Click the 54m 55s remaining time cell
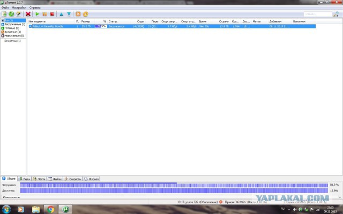The height and width of the screenshot is (214, 343). [x=204, y=26]
